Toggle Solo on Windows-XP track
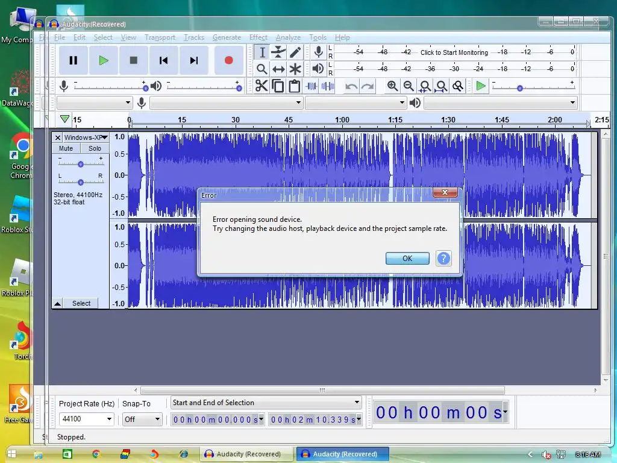The image size is (617, 463). (95, 148)
